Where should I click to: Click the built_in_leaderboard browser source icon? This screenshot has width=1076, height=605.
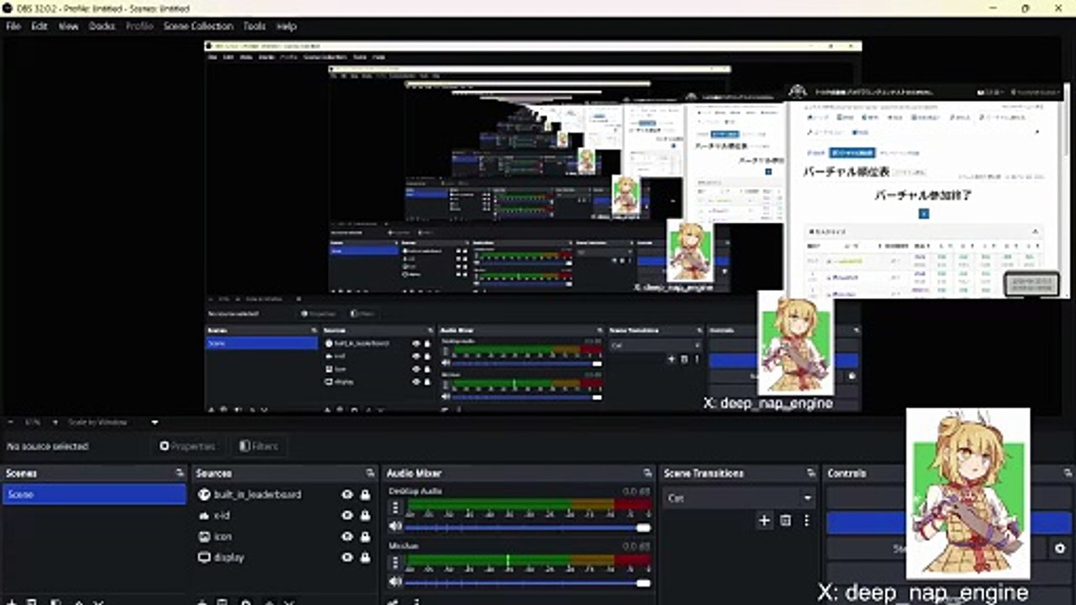[204, 494]
